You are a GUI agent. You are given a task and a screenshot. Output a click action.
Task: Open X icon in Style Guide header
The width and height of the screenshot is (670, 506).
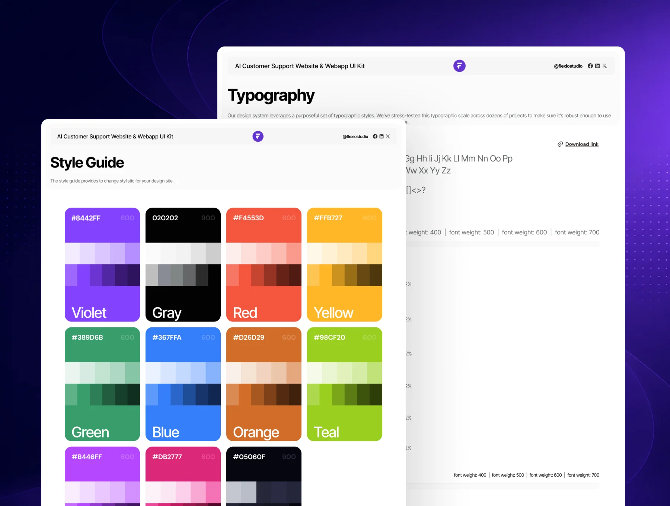388,137
